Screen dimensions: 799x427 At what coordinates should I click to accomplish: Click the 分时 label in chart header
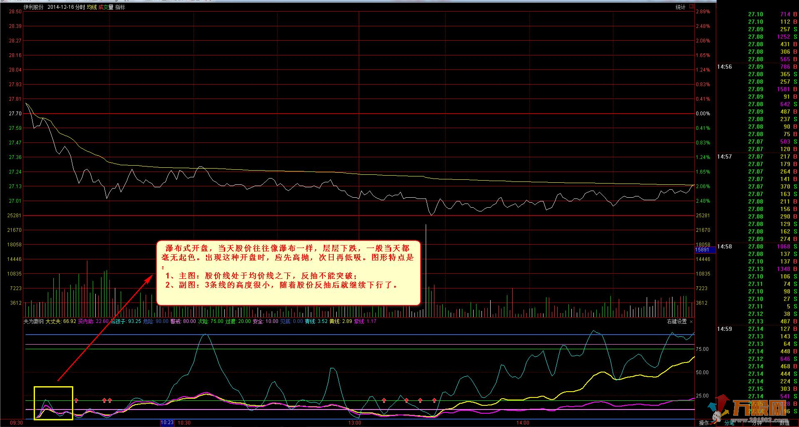(80, 7)
